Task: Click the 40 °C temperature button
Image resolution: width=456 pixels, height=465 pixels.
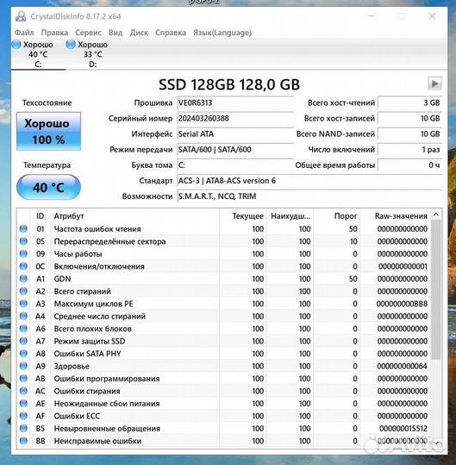Action: (x=48, y=187)
